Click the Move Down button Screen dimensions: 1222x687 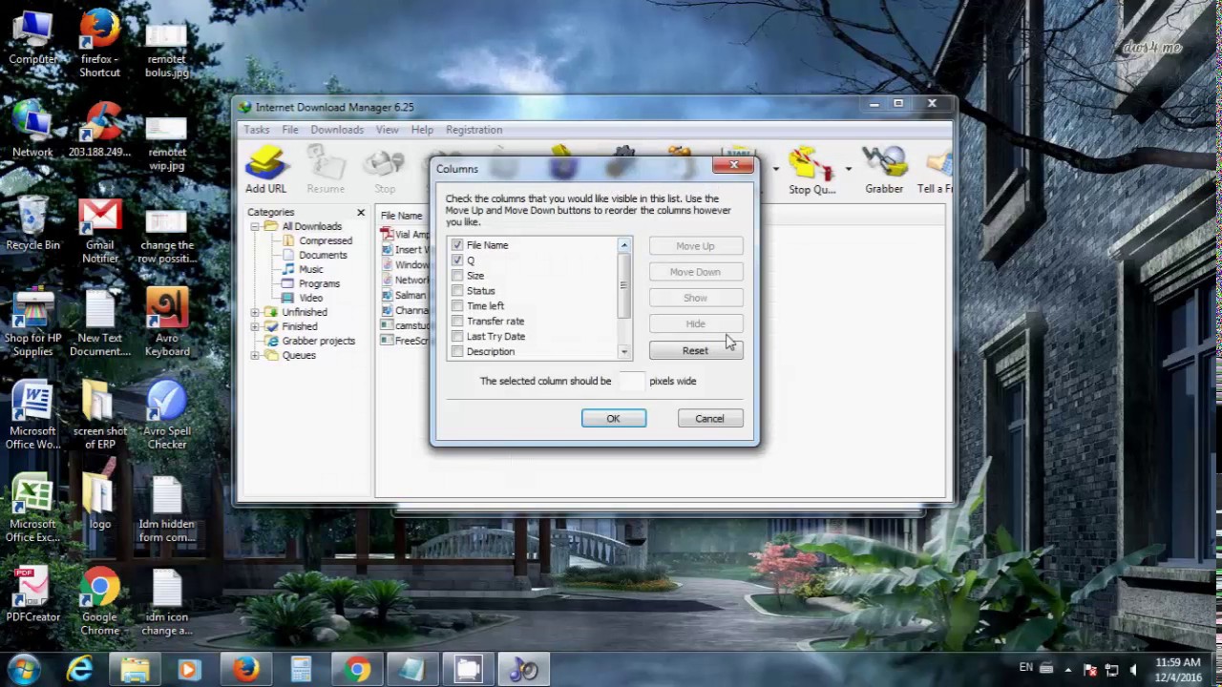pos(695,272)
